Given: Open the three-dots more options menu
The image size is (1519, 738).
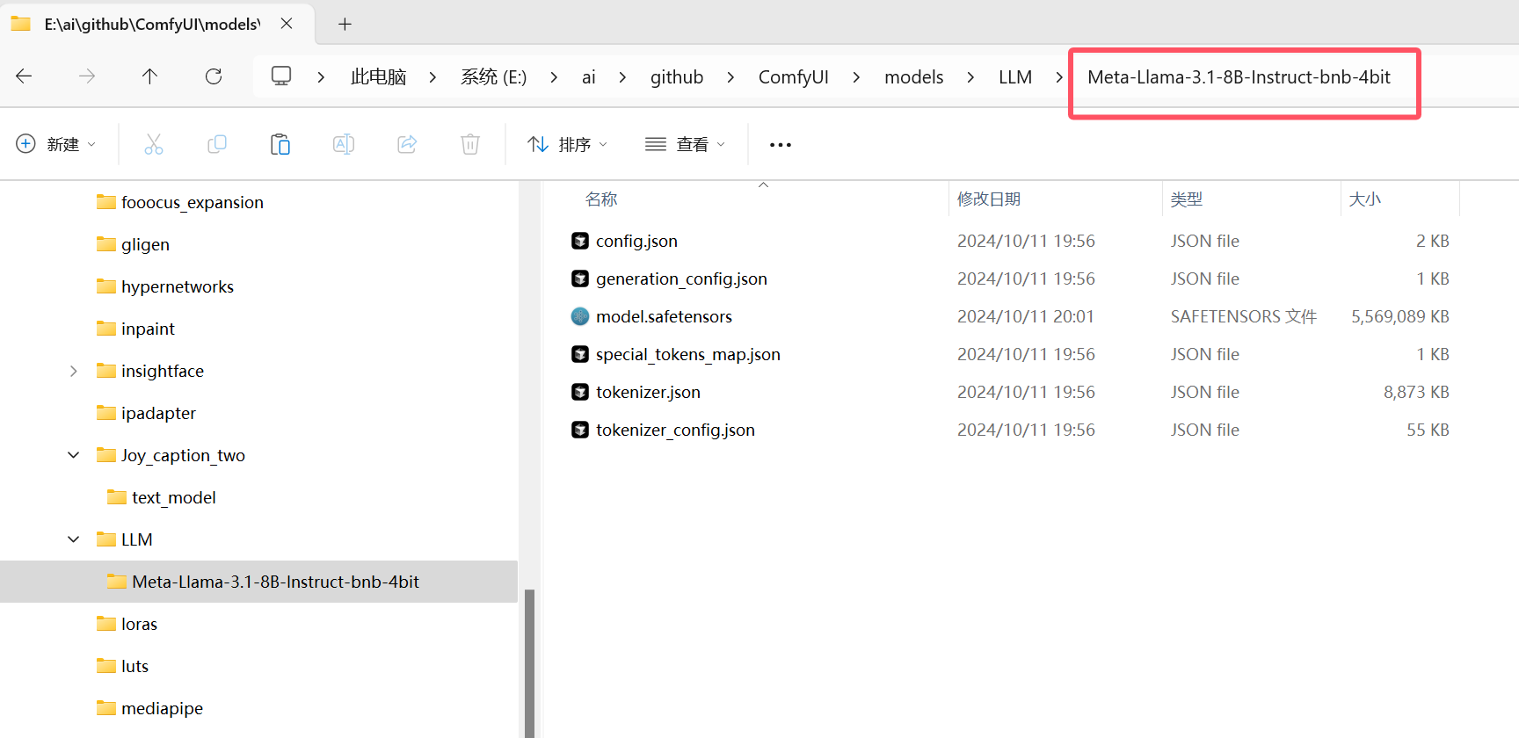Looking at the screenshot, I should (780, 145).
